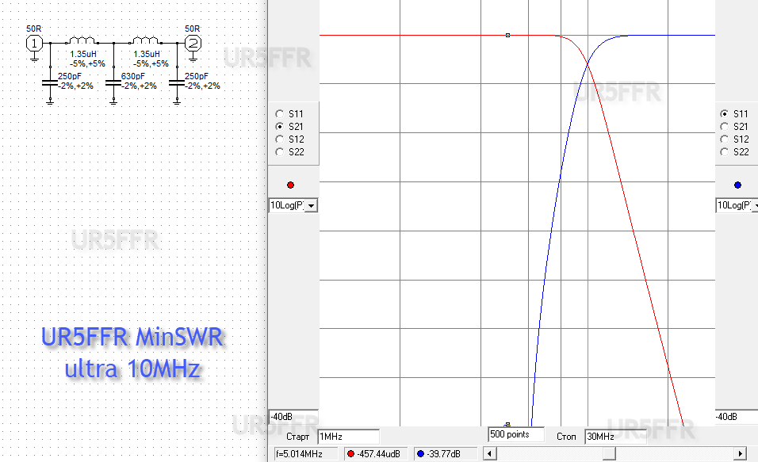Image resolution: width=758 pixels, height=462 pixels.
Task: Choose S11 in the left trace panel
Action: pos(279,113)
